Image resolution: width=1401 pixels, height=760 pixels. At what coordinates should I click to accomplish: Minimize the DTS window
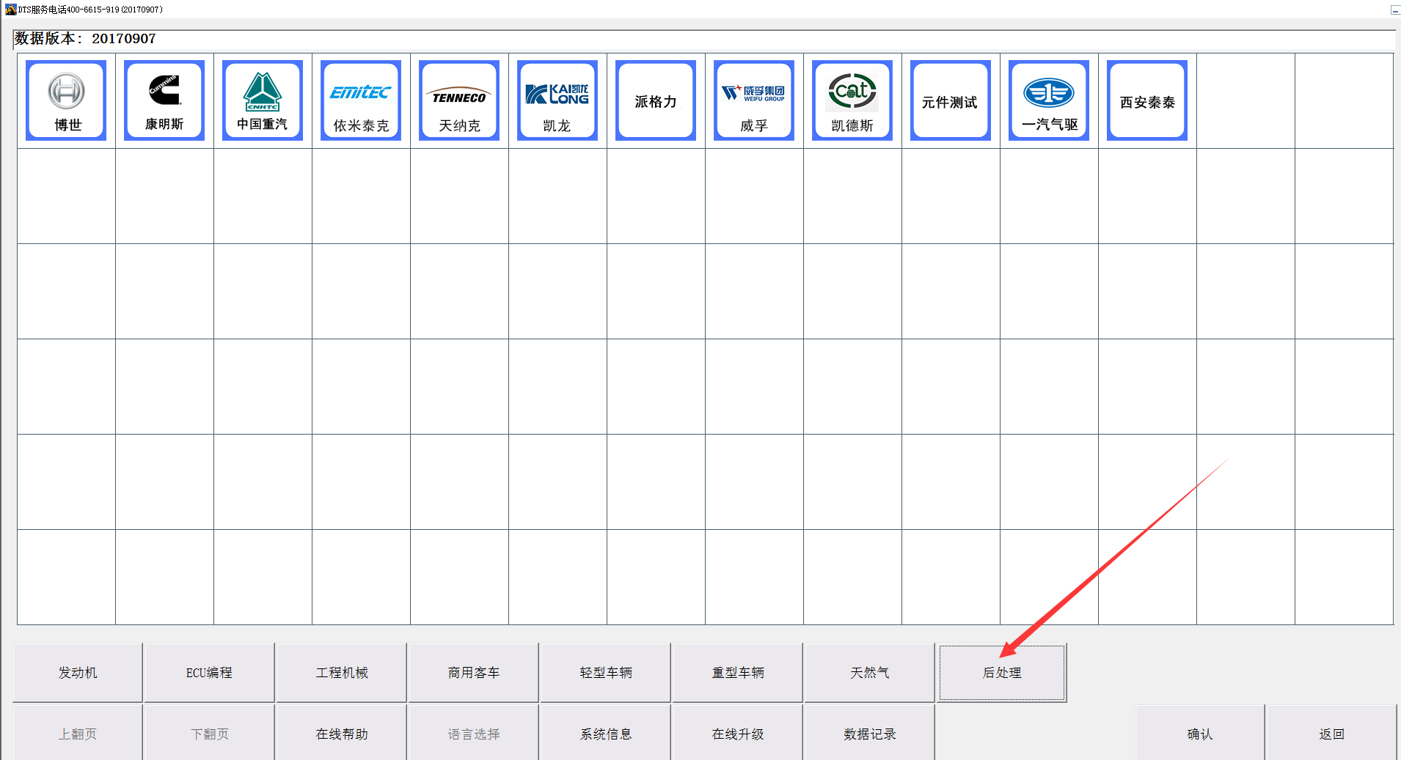pyautogui.click(x=1395, y=10)
